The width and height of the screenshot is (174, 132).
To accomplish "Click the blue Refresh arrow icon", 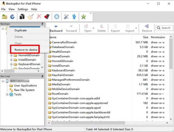I will point(12,17).
